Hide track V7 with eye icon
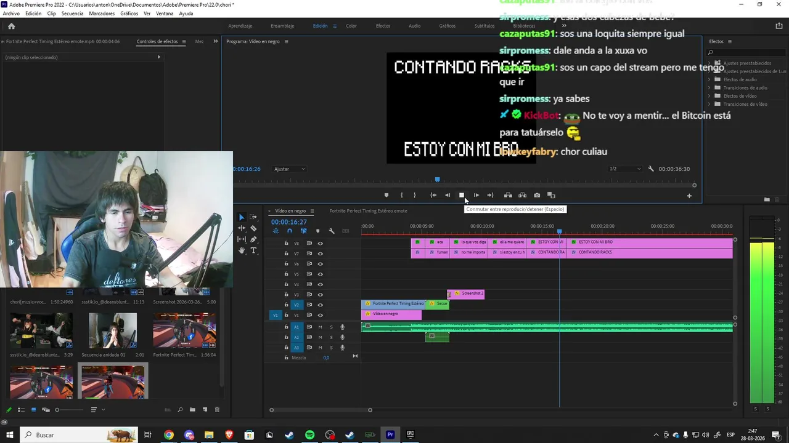Viewport: 789px width, 443px height. (x=320, y=253)
